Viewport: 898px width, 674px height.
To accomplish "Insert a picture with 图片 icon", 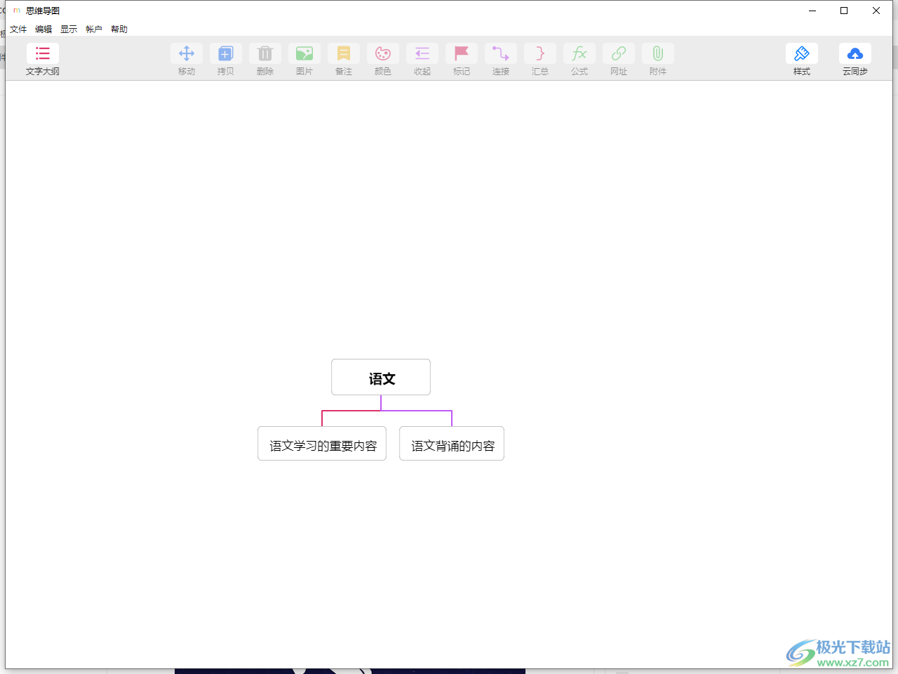I will click(x=304, y=54).
